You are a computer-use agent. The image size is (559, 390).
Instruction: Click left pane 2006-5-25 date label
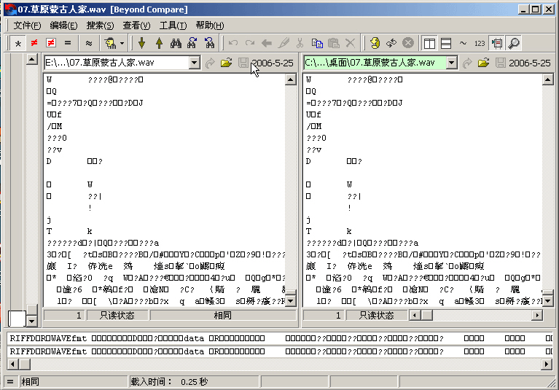click(273, 63)
